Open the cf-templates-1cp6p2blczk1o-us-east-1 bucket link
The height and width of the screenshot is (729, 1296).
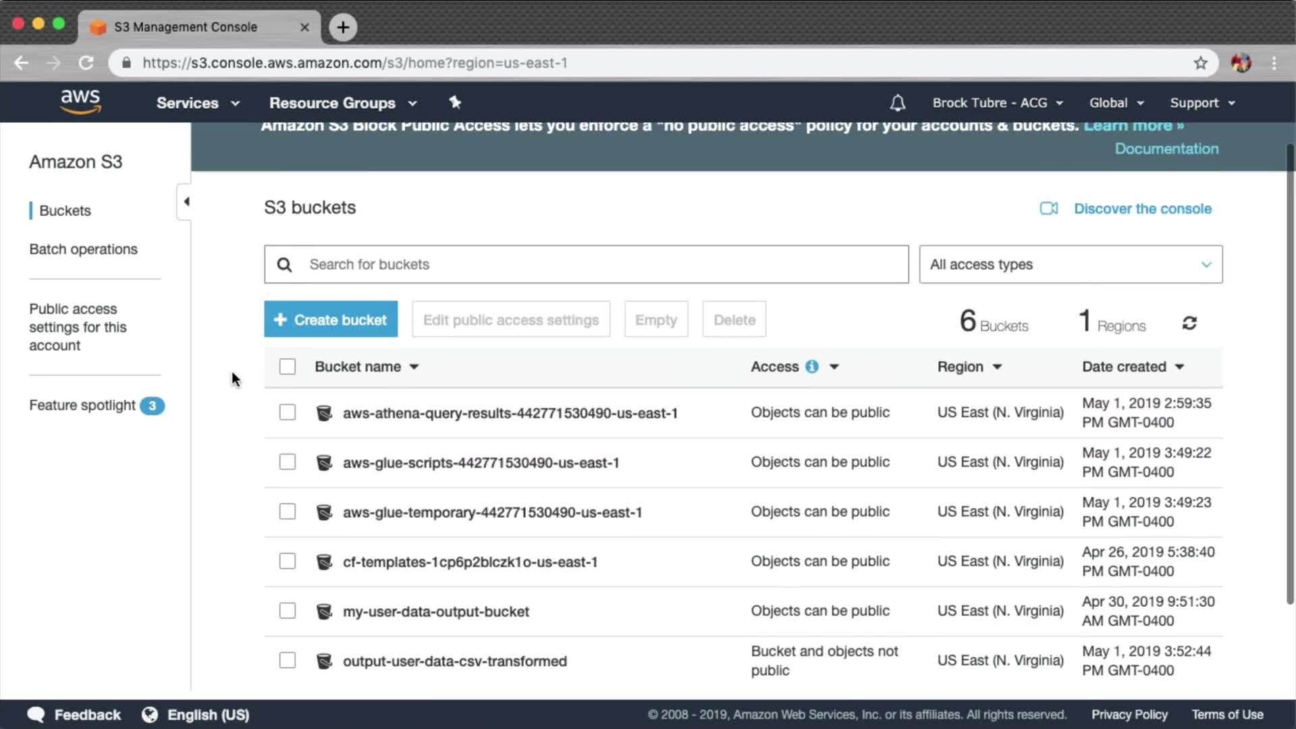470,562
